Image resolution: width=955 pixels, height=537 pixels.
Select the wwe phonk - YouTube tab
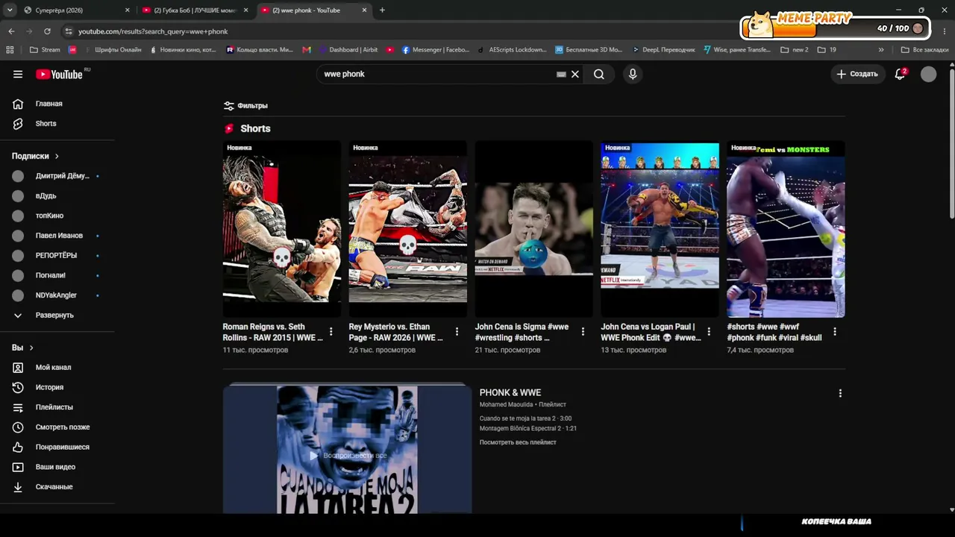point(313,10)
